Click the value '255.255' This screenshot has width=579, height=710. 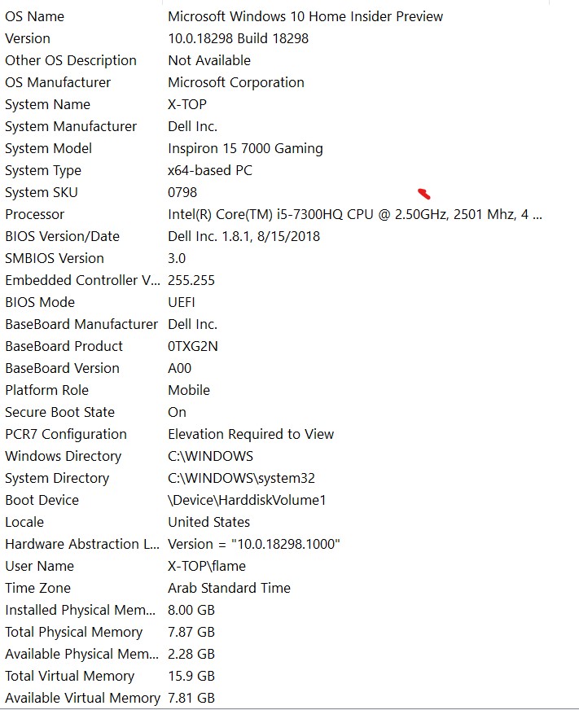(x=191, y=280)
